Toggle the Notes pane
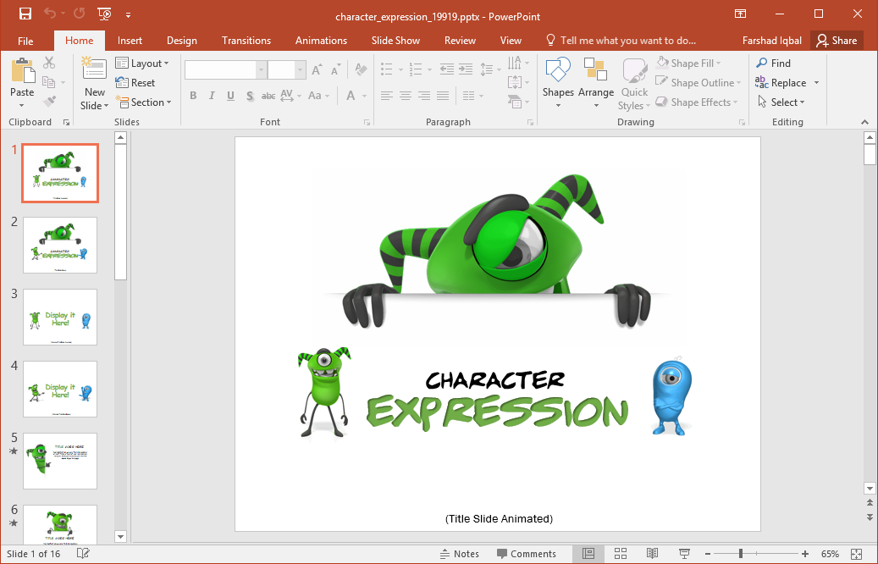The image size is (878, 564). [459, 554]
